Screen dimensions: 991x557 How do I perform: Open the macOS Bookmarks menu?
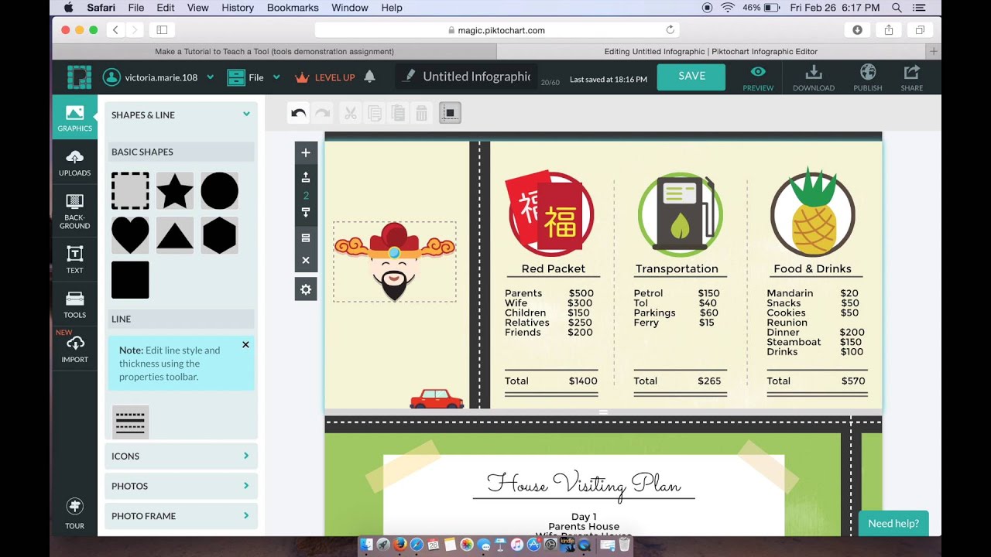[293, 8]
